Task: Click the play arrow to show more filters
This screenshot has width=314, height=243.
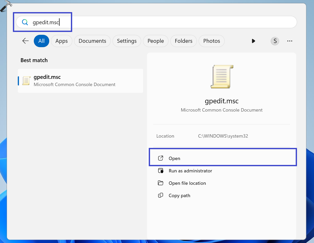Action: click(x=253, y=41)
